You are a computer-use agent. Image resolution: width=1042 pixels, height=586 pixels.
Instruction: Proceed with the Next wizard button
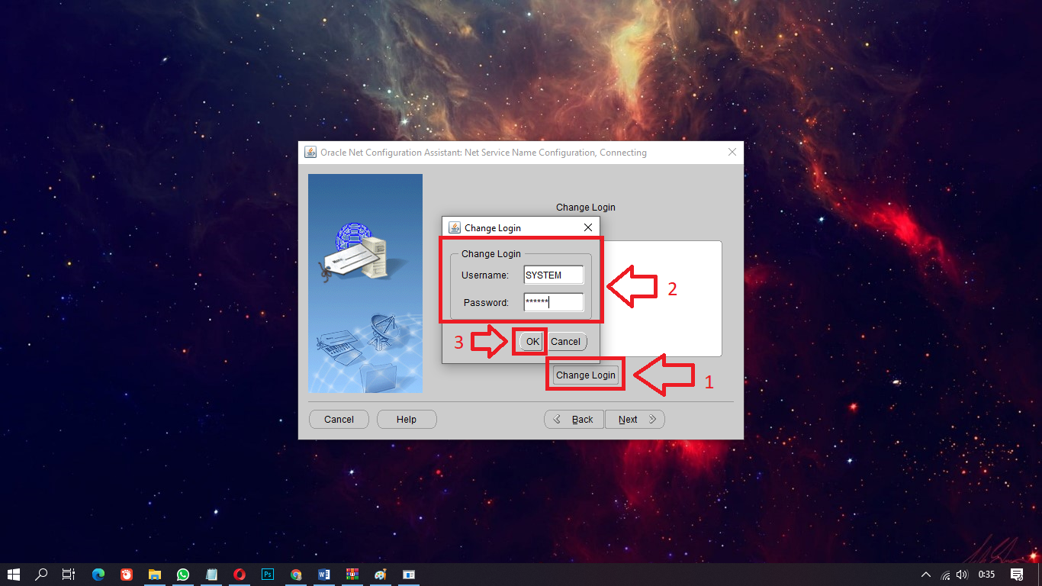tap(635, 420)
